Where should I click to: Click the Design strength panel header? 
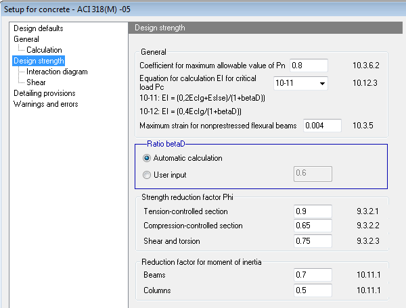click(x=267, y=28)
